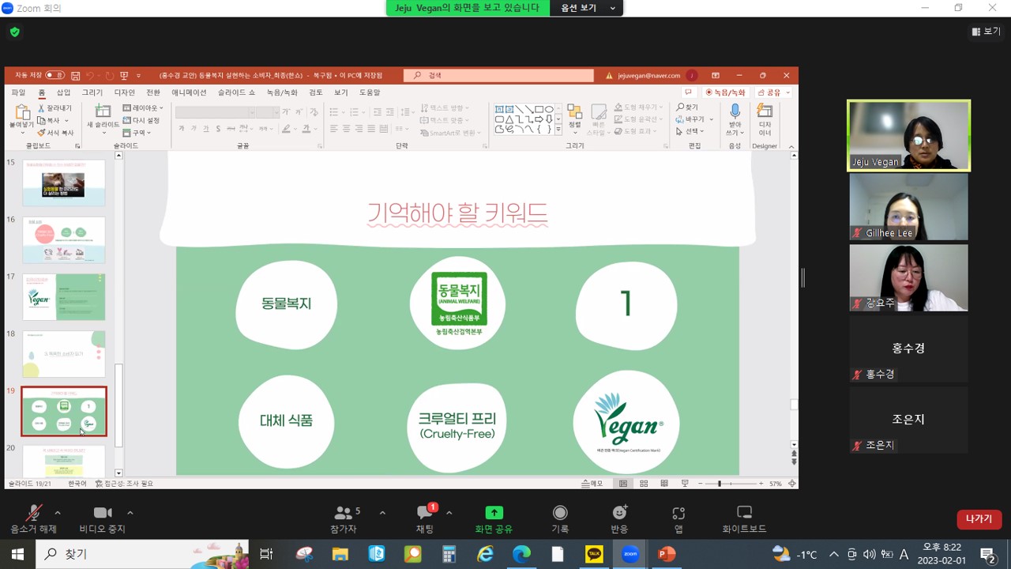Click zoom in plus in status bar

[x=761, y=483]
